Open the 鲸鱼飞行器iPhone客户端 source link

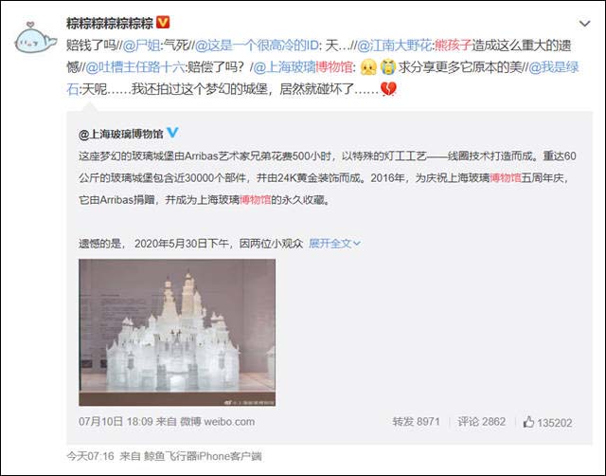pyautogui.click(x=203, y=456)
